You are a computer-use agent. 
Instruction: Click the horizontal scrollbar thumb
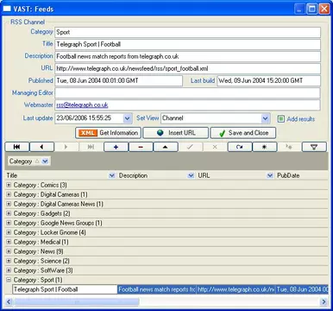click(77, 301)
